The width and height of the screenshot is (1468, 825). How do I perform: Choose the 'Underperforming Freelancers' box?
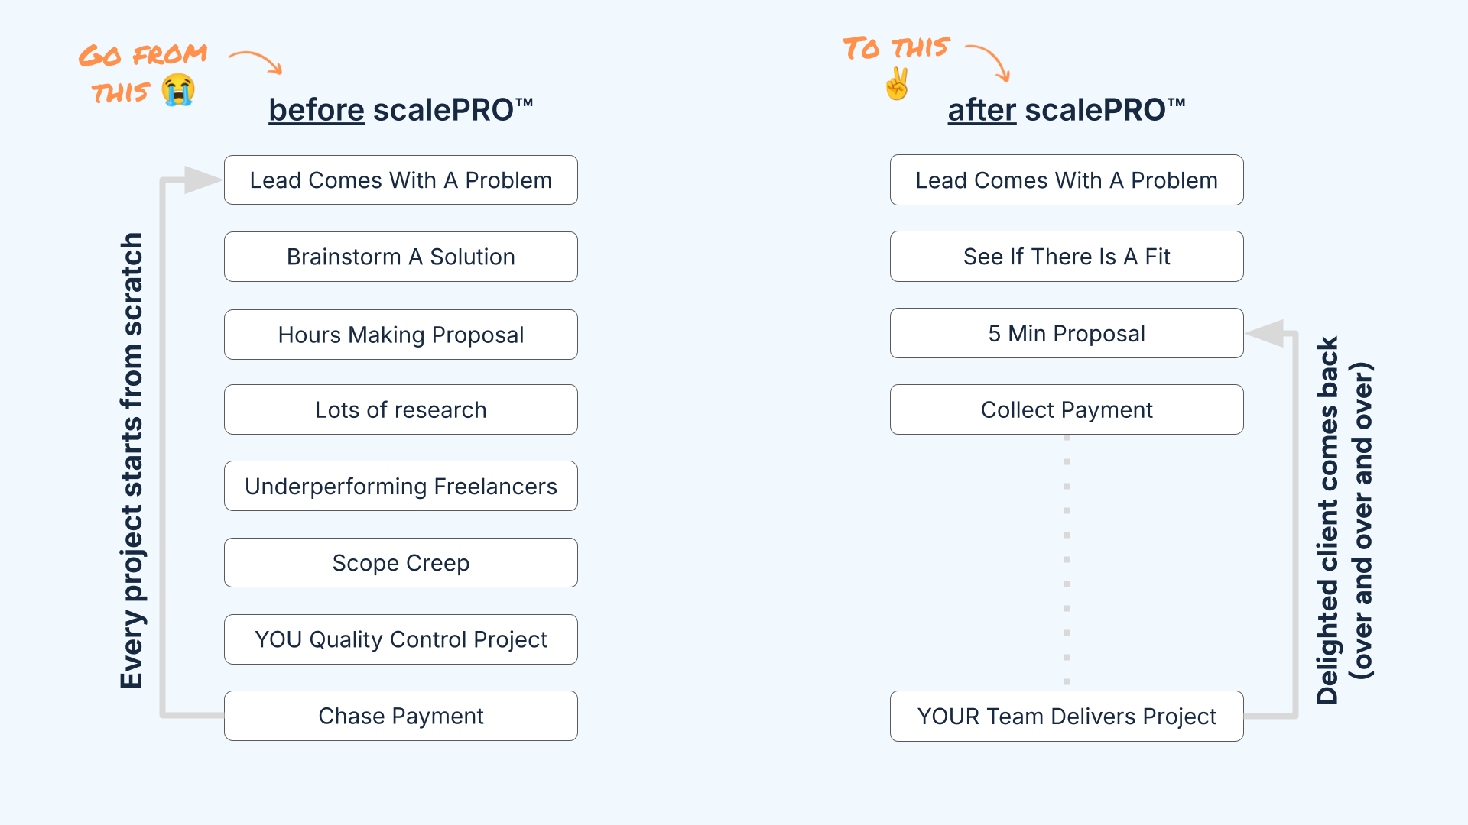click(x=401, y=487)
